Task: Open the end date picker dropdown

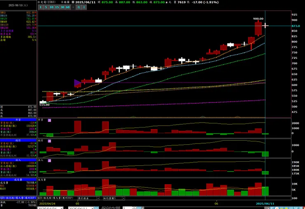Action: 93,208
